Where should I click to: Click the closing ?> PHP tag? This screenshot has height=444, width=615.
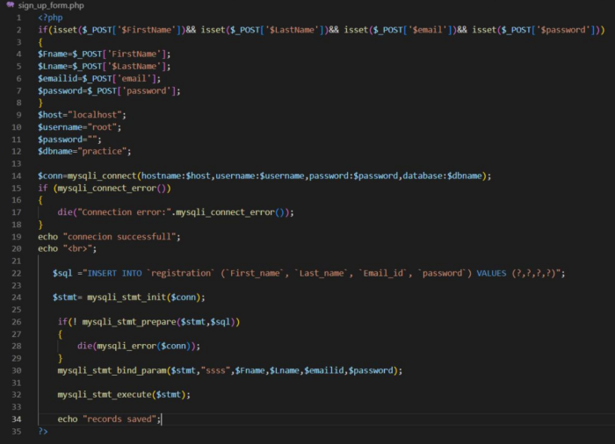[x=43, y=432]
